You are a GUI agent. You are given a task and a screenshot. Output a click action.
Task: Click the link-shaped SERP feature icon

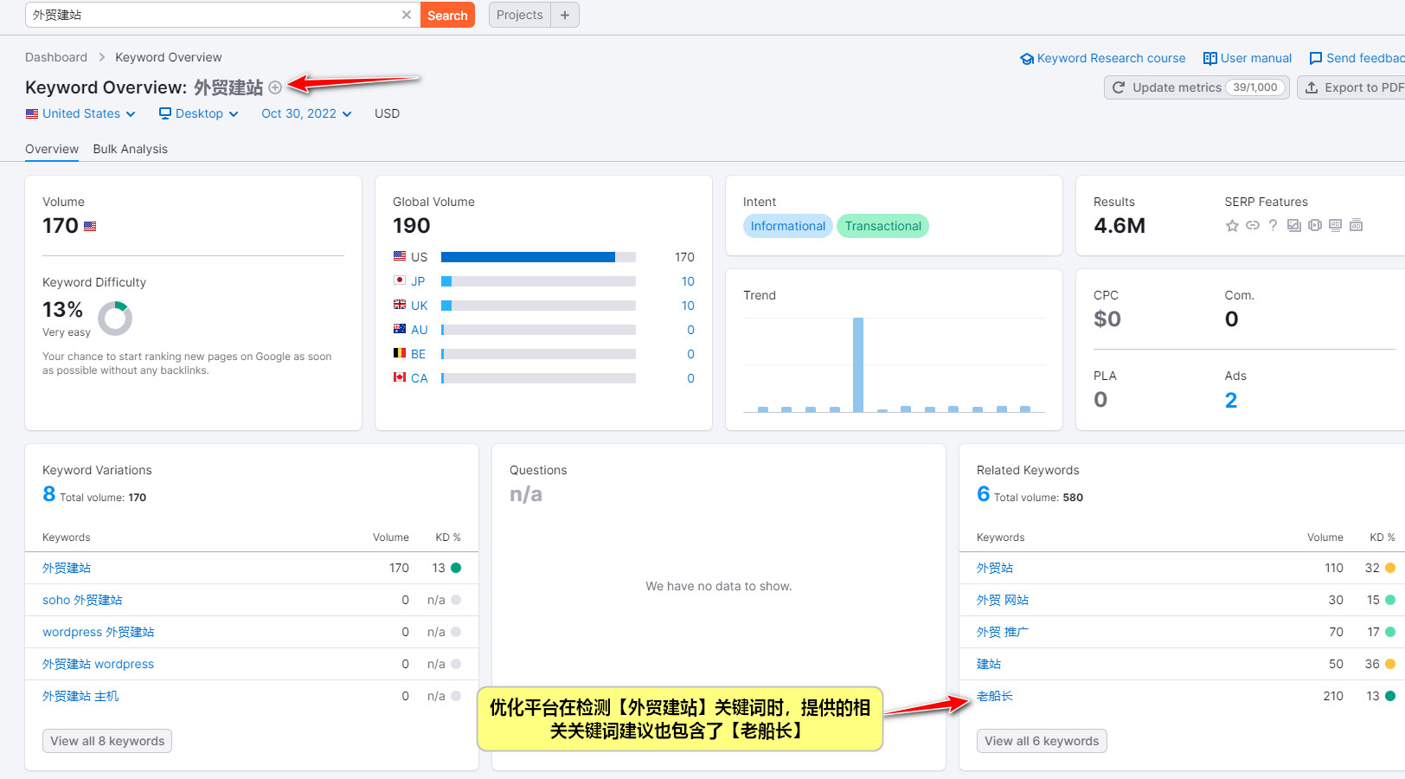1253,226
